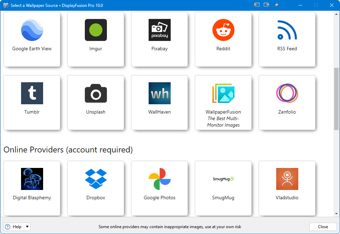This screenshot has height=234, width=340.
Task: Select the Reddit wallpaper source
Action: 223,39
